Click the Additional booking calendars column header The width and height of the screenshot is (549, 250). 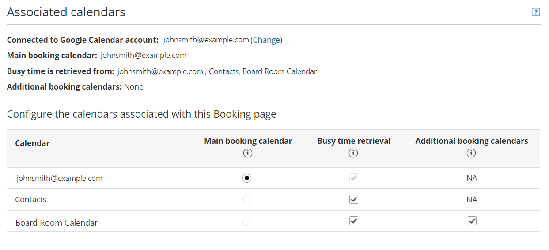point(471,141)
